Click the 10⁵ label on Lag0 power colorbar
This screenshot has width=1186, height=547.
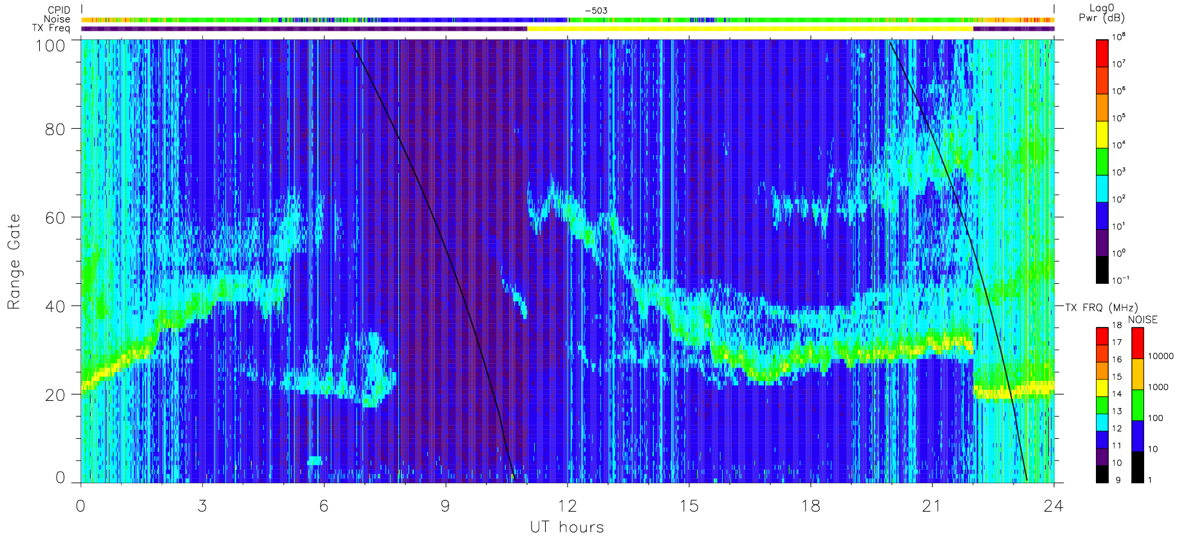(x=1118, y=118)
